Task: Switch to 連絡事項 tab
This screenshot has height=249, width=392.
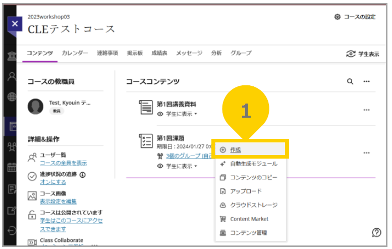Action: pyautogui.click(x=107, y=53)
